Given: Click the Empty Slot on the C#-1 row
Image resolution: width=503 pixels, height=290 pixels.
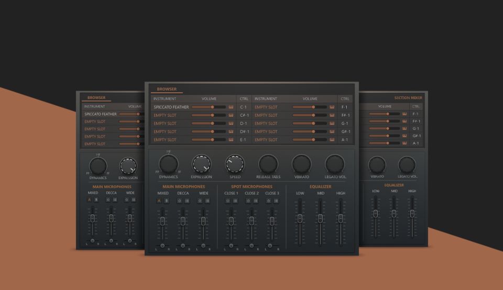Looking at the screenshot, I should point(165,115).
